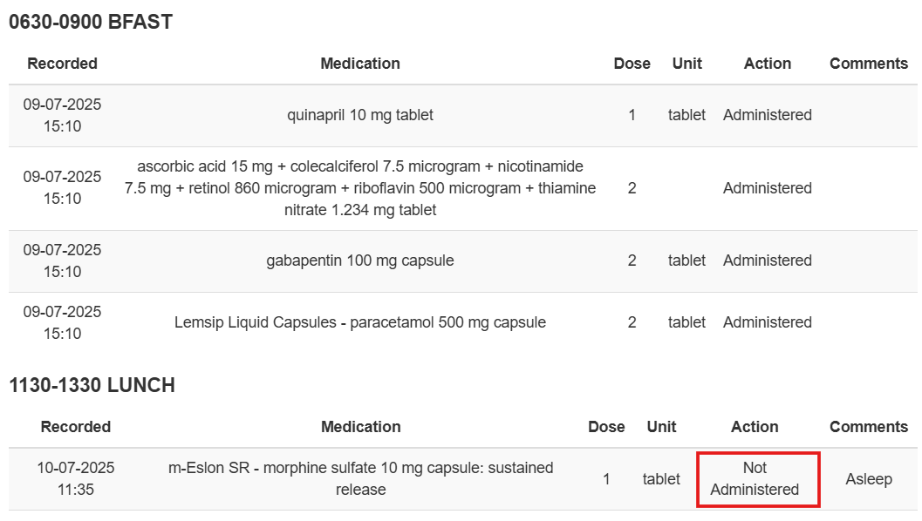Click the gabapentin 100 mg capsule entry

(360, 260)
